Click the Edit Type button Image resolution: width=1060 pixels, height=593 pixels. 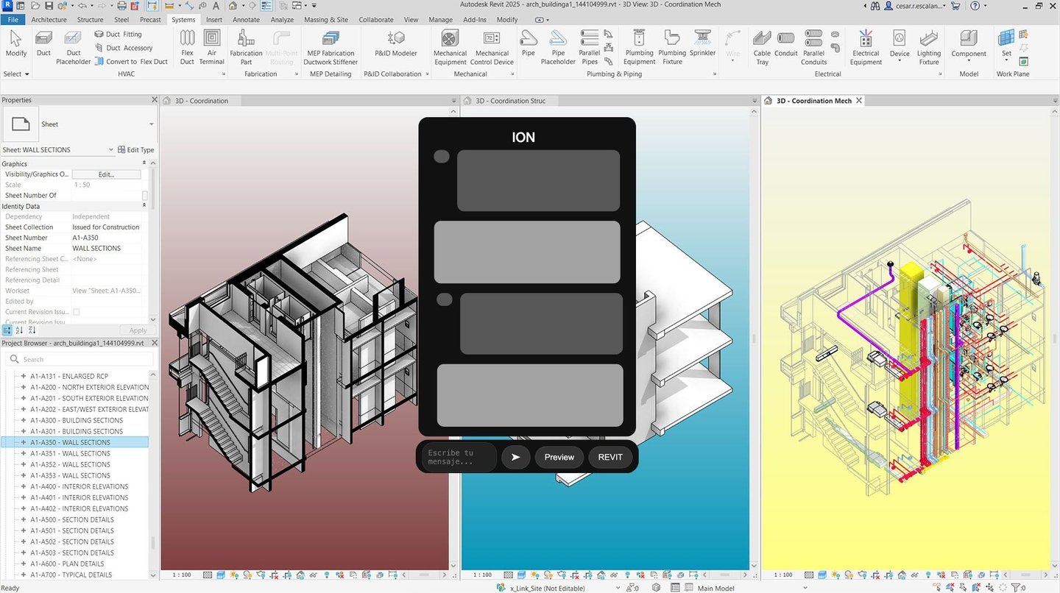click(135, 150)
